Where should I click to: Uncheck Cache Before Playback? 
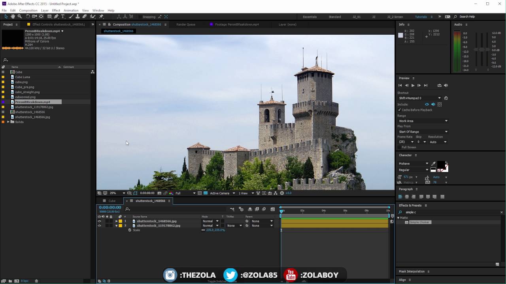pos(399,110)
